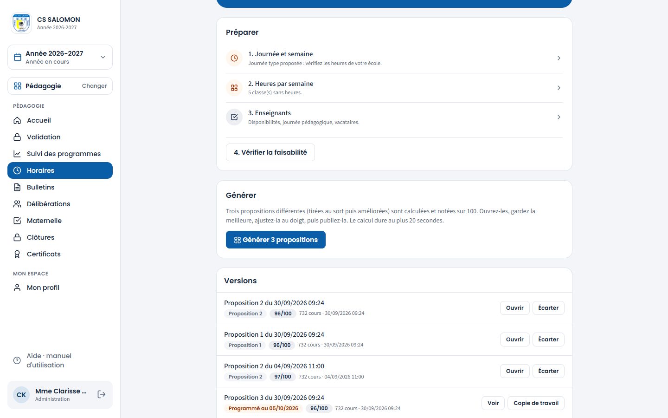Click the Accueil home icon
This screenshot has width=668, height=418.
(17, 120)
